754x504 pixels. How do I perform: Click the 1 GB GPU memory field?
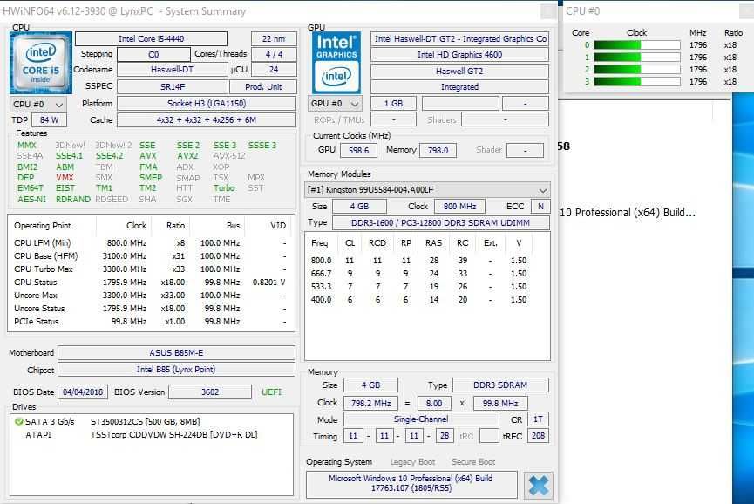393,104
